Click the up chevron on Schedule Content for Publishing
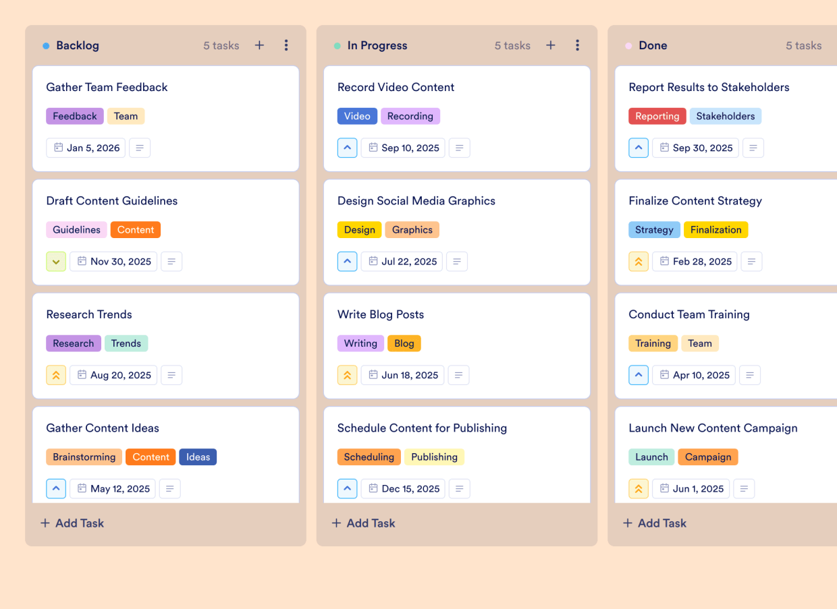Image resolution: width=837 pixels, height=609 pixels. (347, 488)
